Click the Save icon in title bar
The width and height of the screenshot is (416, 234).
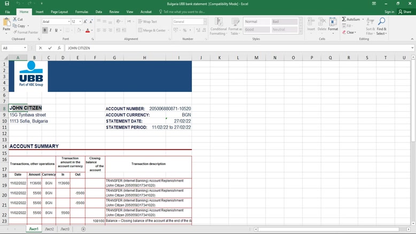click(7, 4)
